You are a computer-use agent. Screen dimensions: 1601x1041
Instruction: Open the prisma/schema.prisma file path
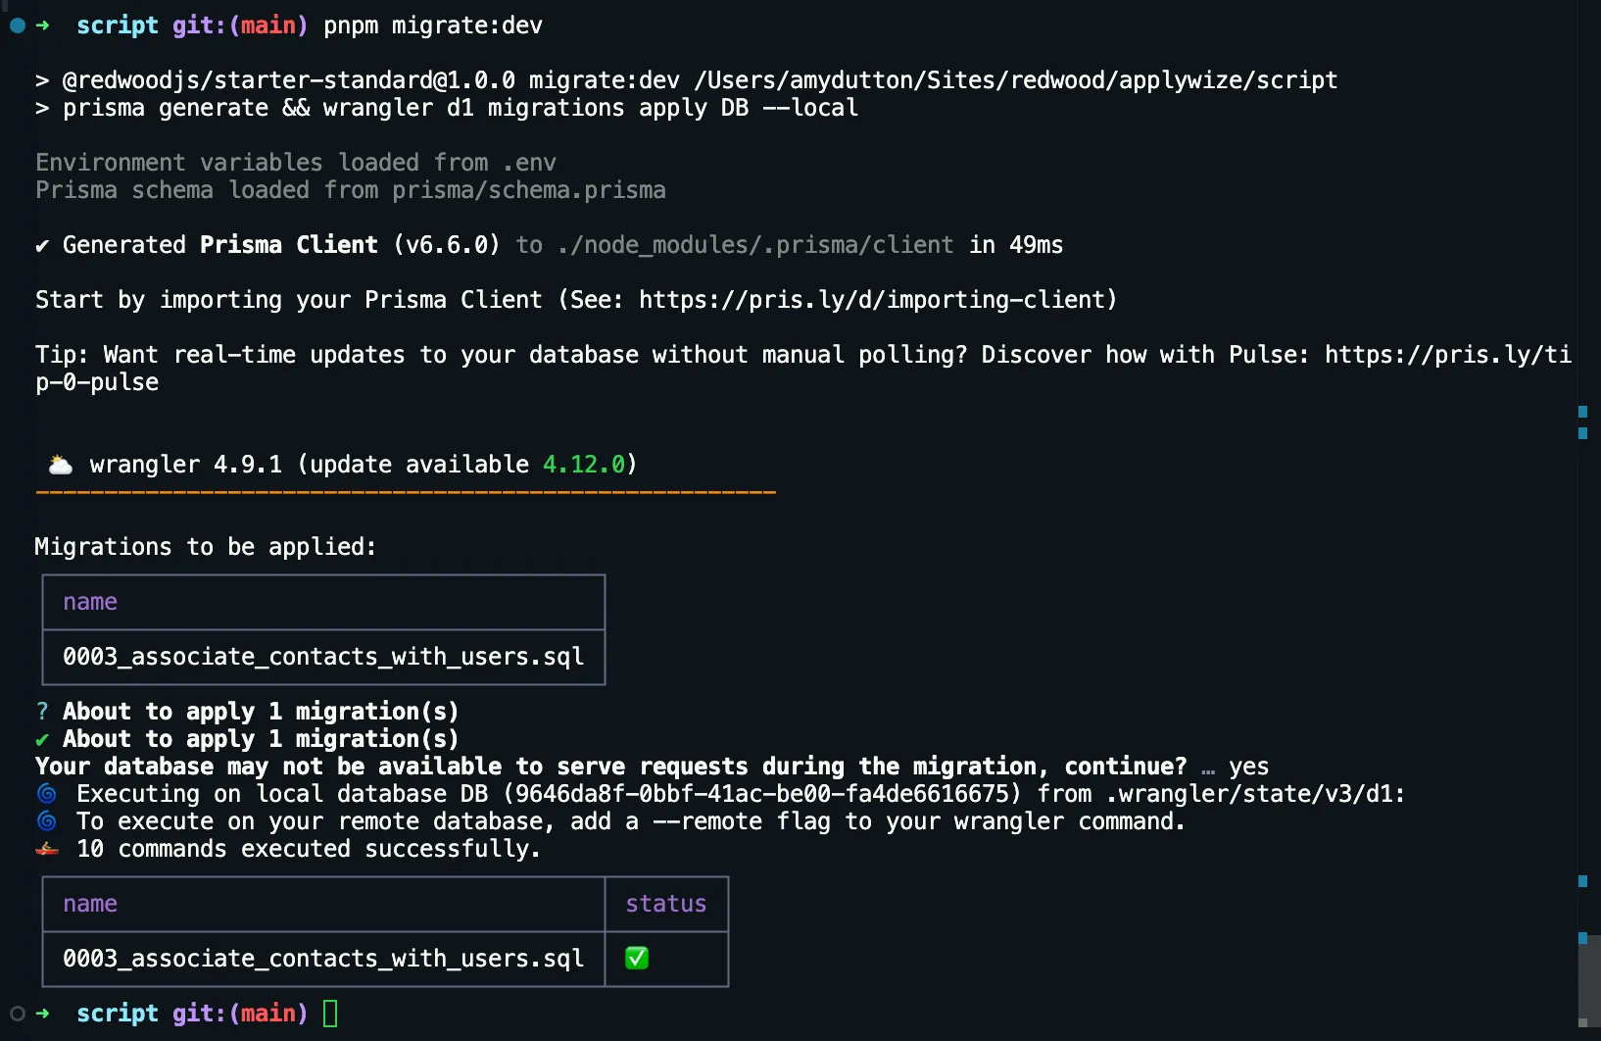[x=528, y=190]
